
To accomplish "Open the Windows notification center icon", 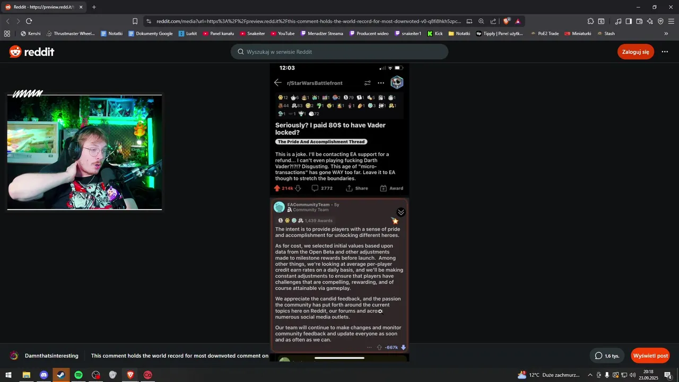I will pos(669,375).
